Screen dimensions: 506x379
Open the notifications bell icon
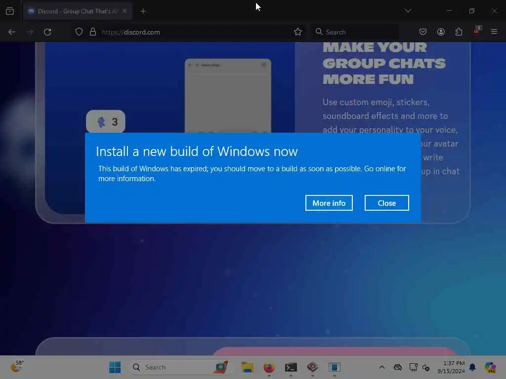(472, 367)
